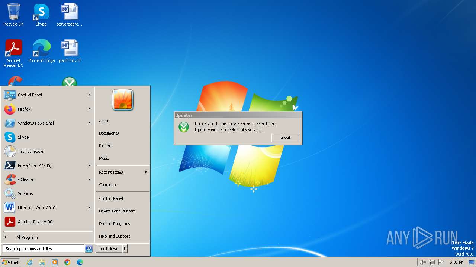The width and height of the screenshot is (476, 267).
Task: Click the Shut down button
Action: (109, 248)
